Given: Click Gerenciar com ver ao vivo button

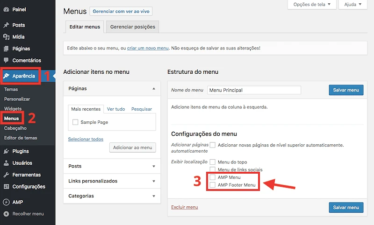Looking at the screenshot, I should 121,11.
